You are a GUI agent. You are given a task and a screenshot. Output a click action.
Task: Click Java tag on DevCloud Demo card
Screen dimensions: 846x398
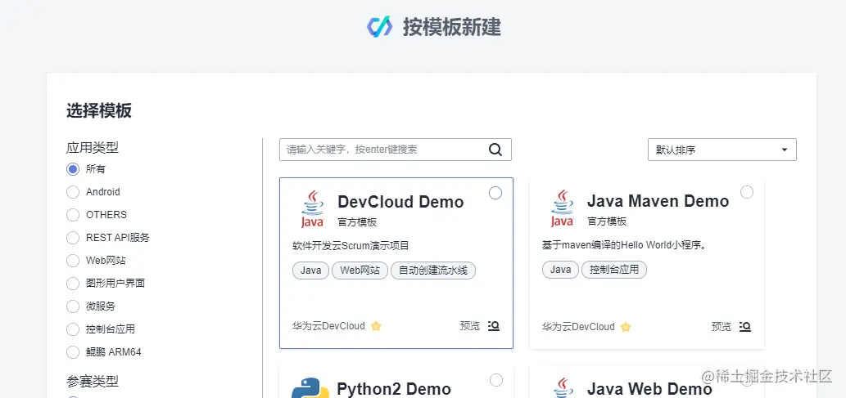pyautogui.click(x=310, y=271)
